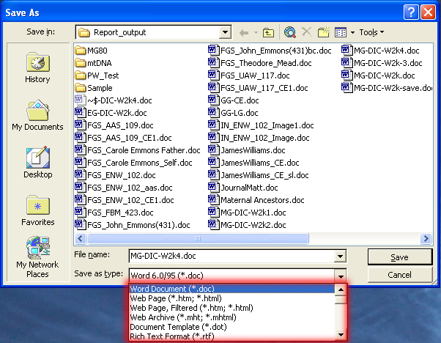The width and height of the screenshot is (441, 343).
Task: Click the Delete X toolbar icon
Action: (306, 32)
